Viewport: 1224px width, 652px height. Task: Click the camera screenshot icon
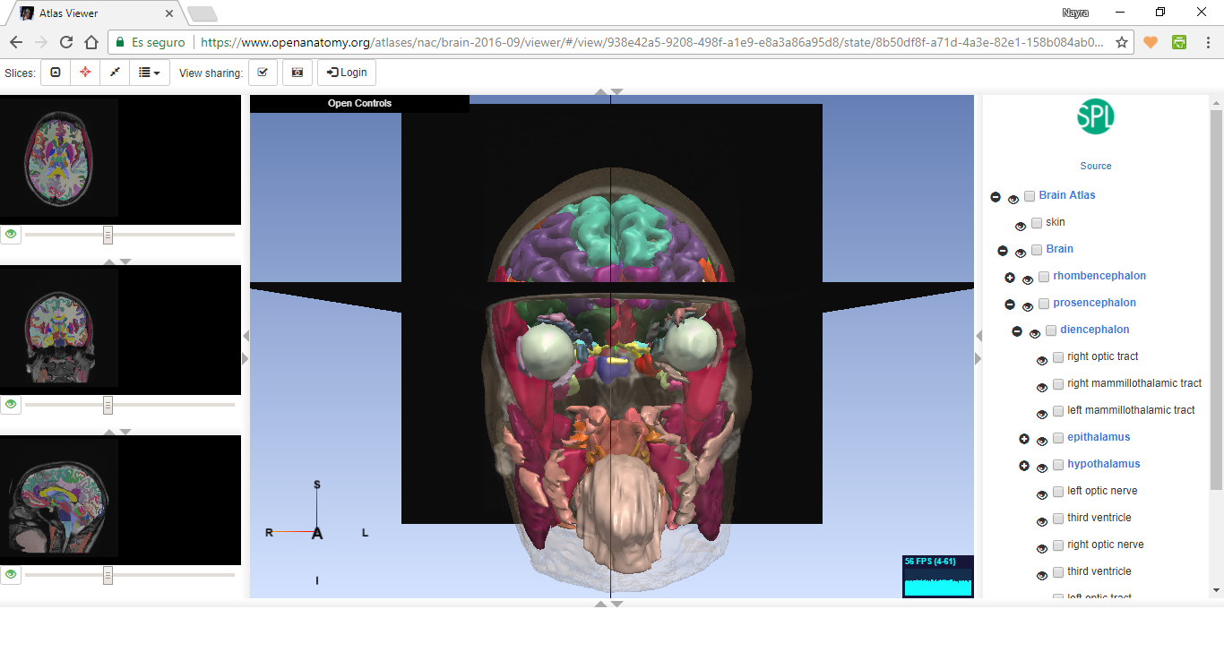[x=297, y=73]
